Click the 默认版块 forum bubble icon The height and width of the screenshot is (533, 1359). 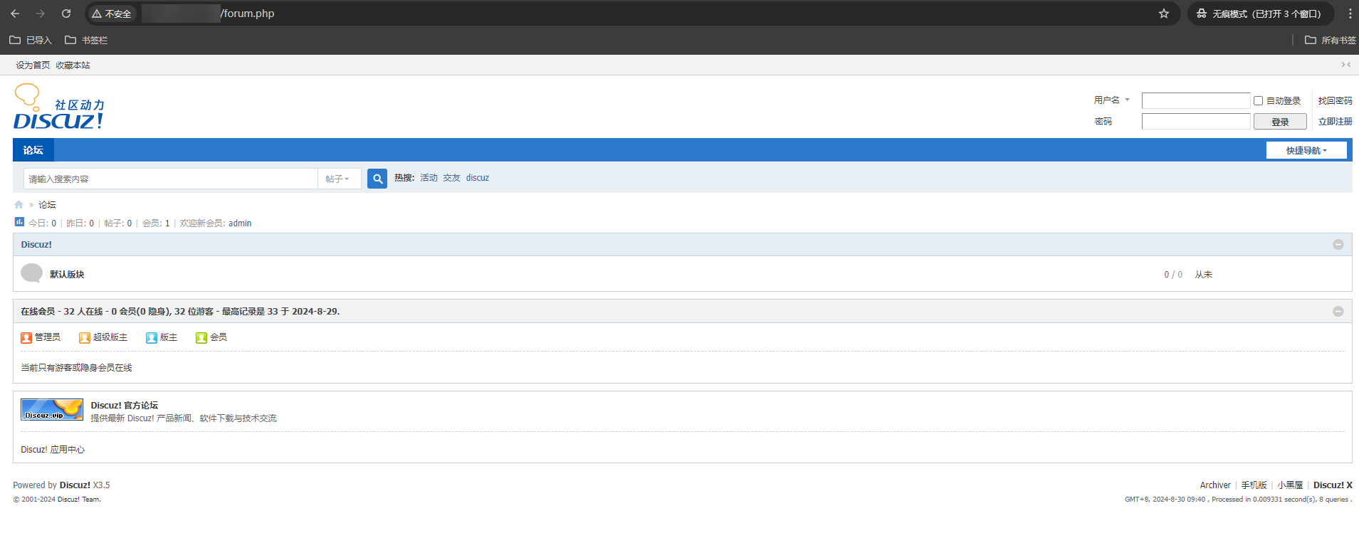point(31,273)
